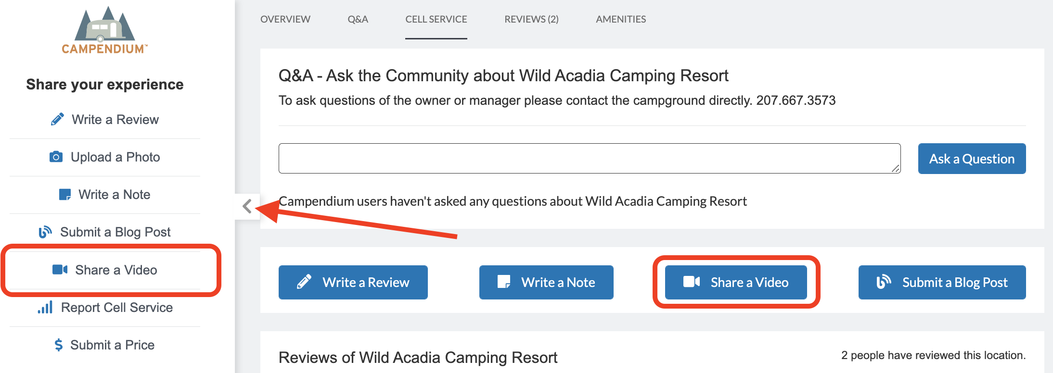The height and width of the screenshot is (373, 1053).
Task: Click the blue Write a Review button
Action: 353,282
